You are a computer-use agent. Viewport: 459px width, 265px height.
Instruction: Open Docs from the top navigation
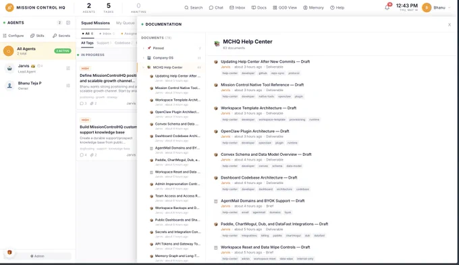pos(259,7)
